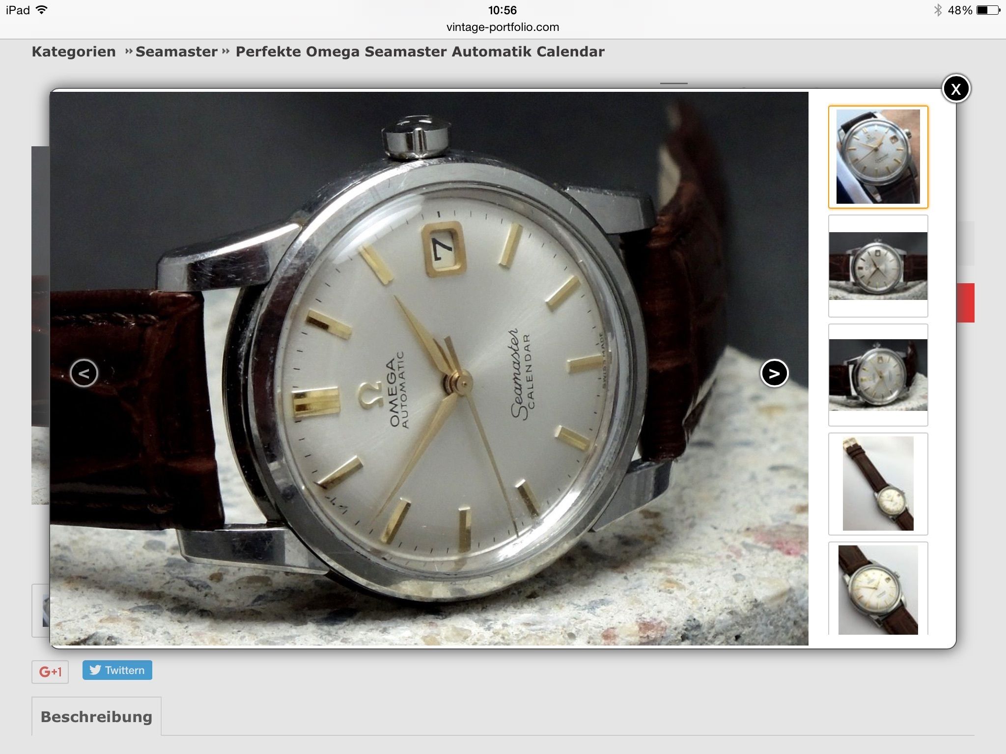Switch to the Beschreibung tab
The image size is (1006, 754).
(96, 717)
